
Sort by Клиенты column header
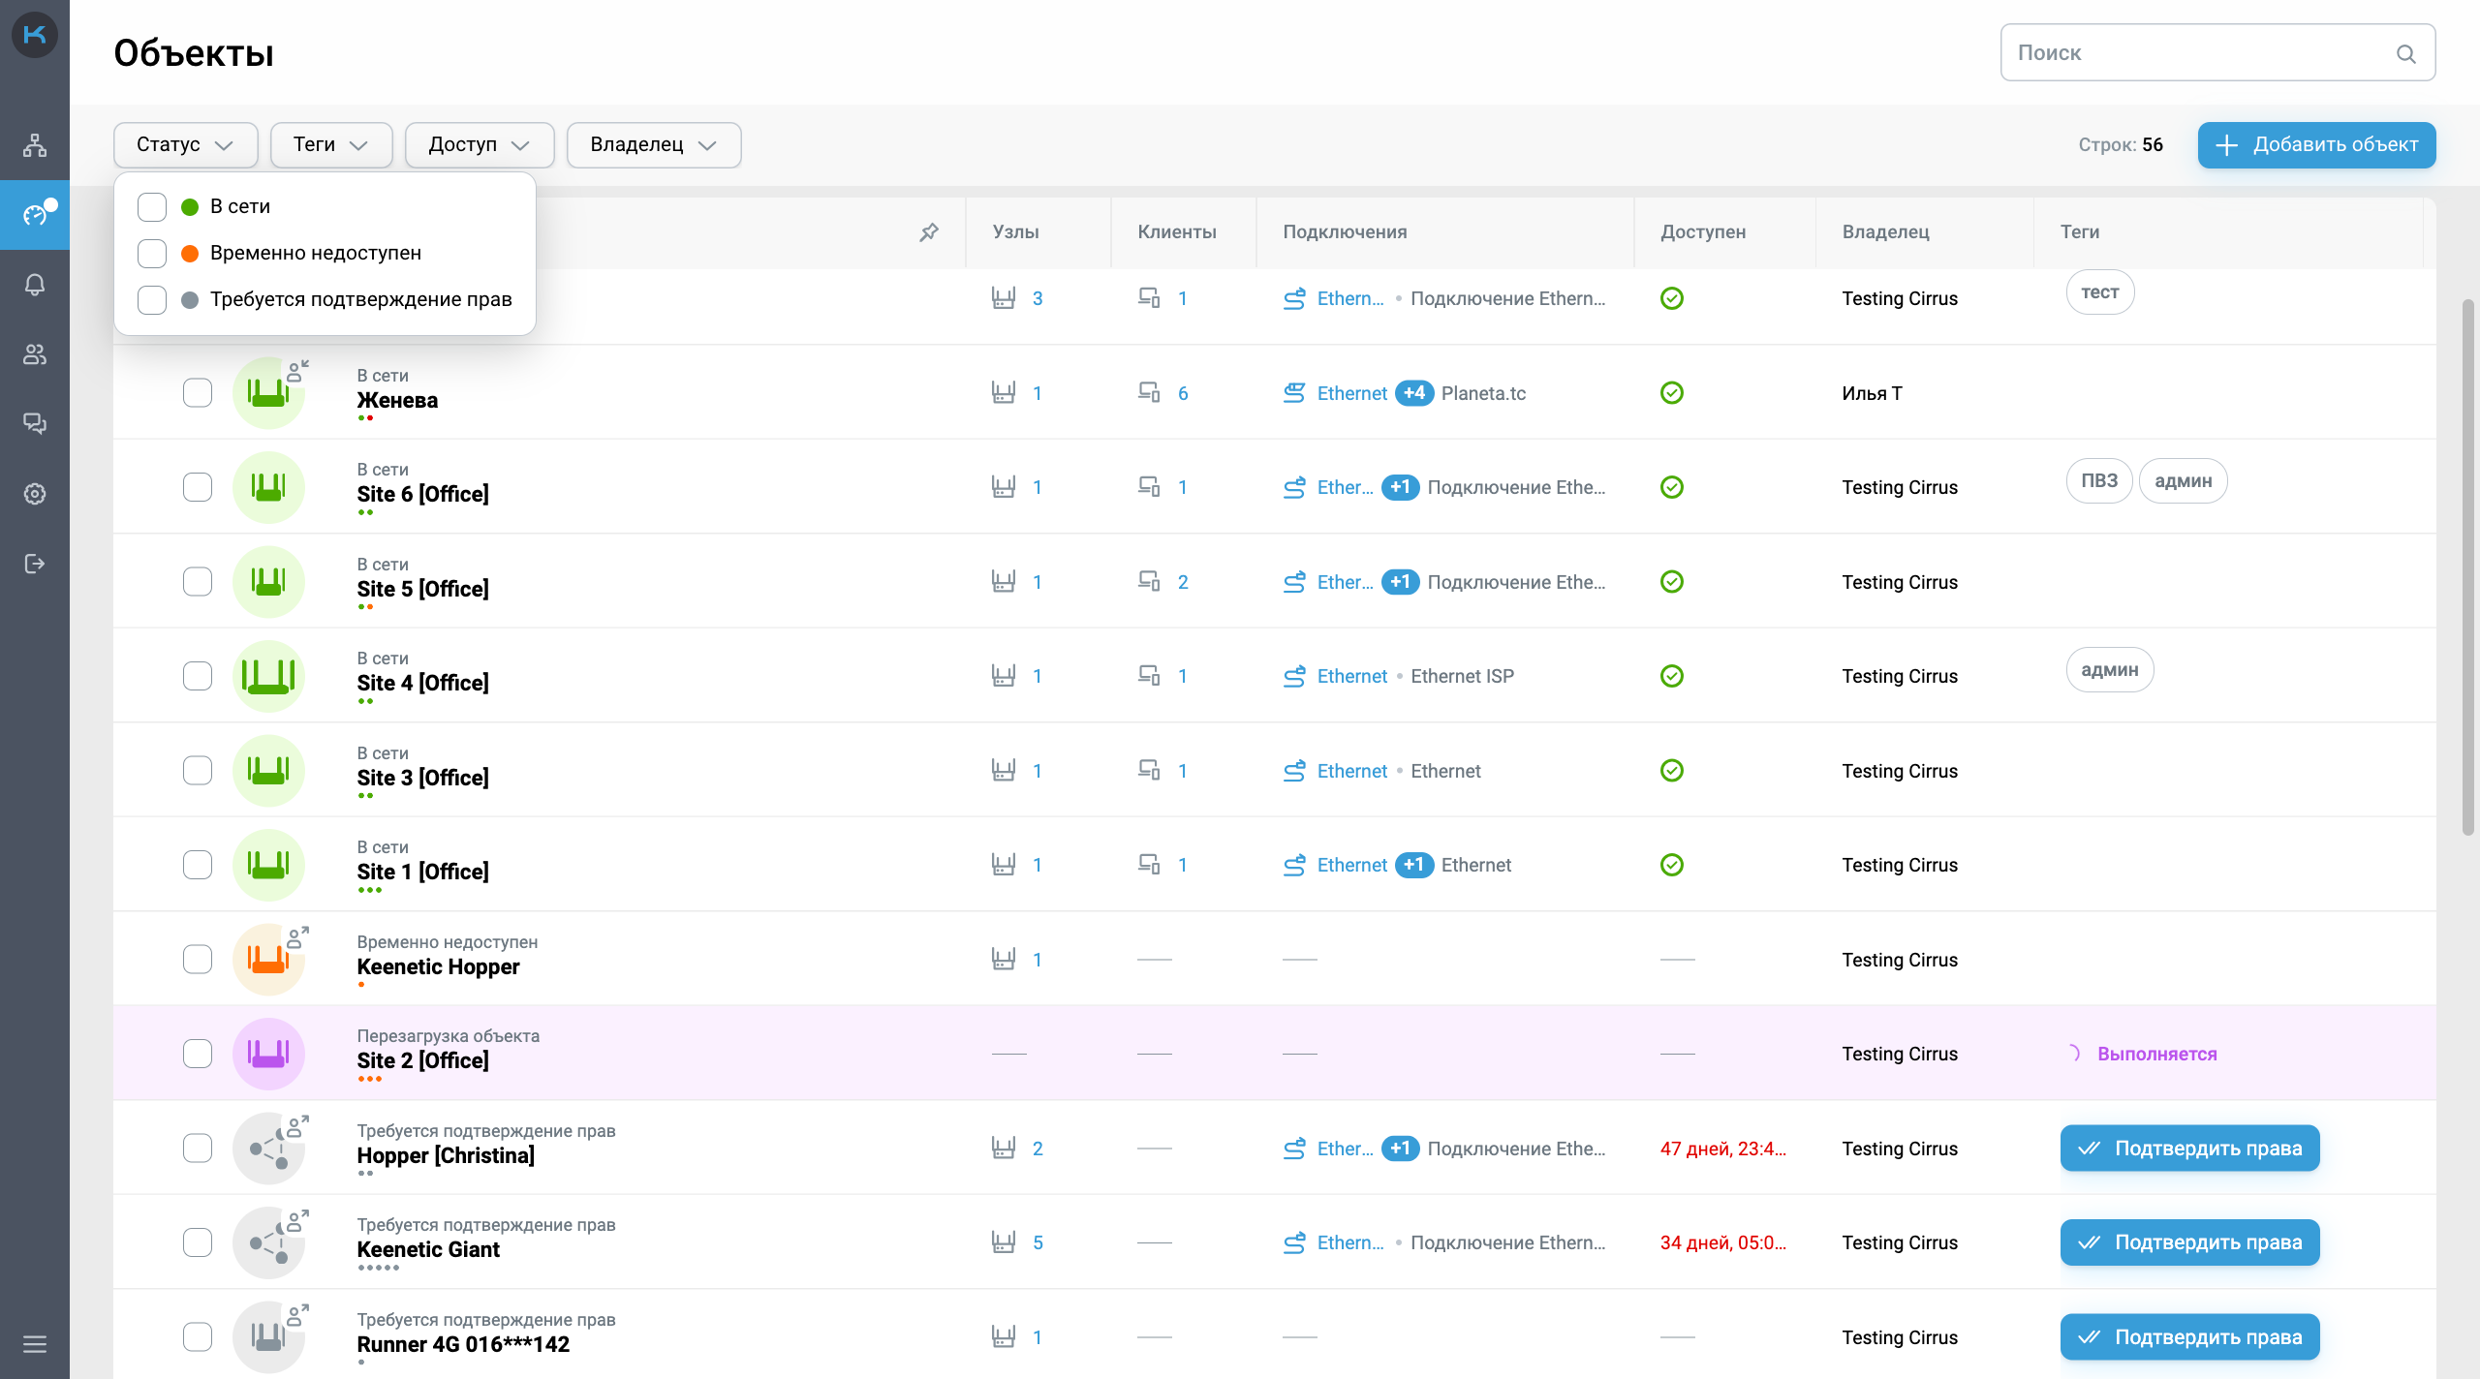[x=1176, y=231]
